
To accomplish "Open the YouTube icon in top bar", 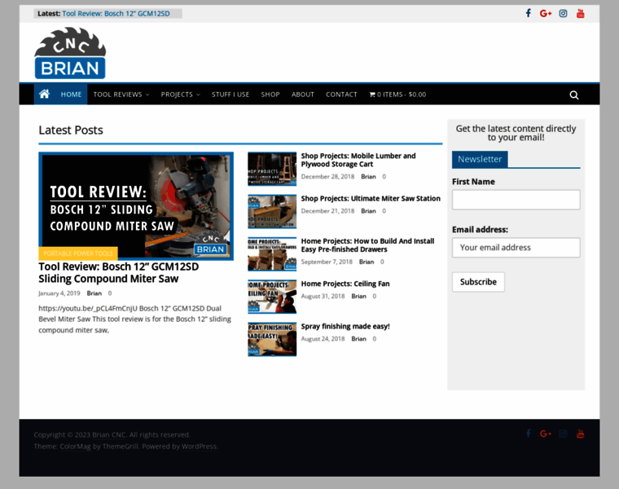I will tap(581, 13).
